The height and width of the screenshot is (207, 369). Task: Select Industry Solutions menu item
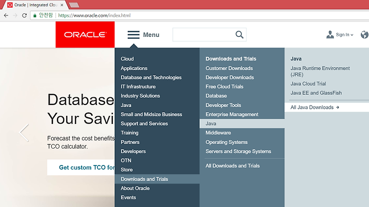tap(140, 96)
